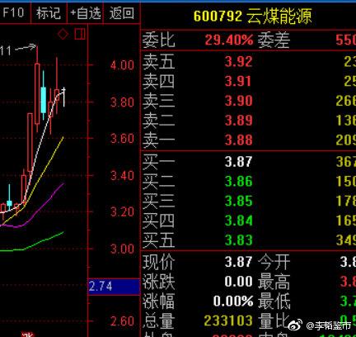The height and width of the screenshot is (337, 356).
Task: Select 卖五 price 3.92
Action: point(238,61)
